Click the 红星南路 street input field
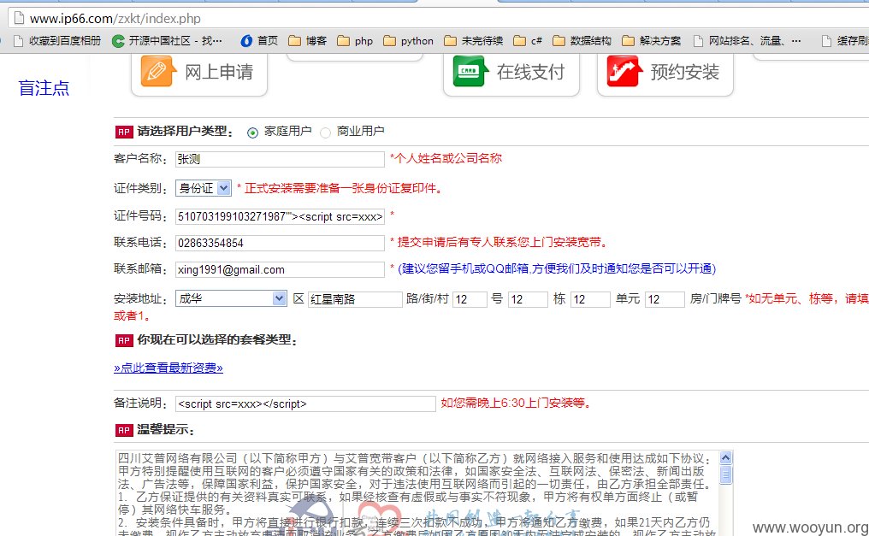This screenshot has height=536, width=869. tap(355, 299)
